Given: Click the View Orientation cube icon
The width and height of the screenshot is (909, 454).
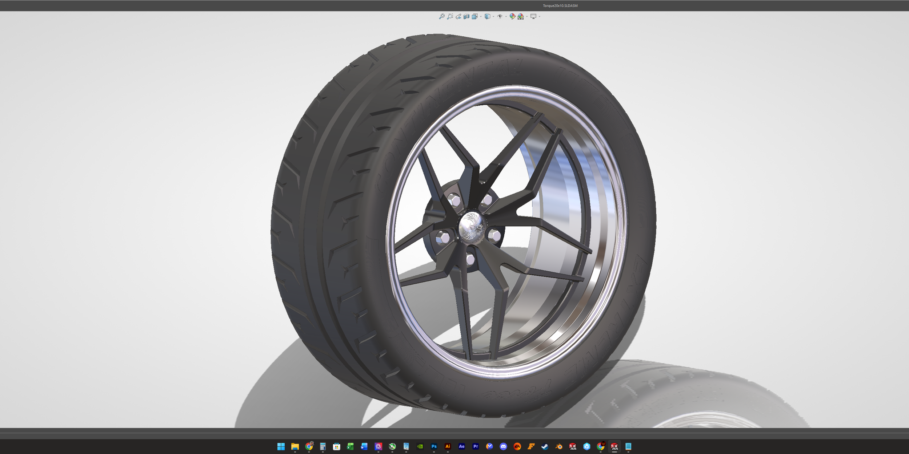Looking at the screenshot, I should click(x=474, y=16).
